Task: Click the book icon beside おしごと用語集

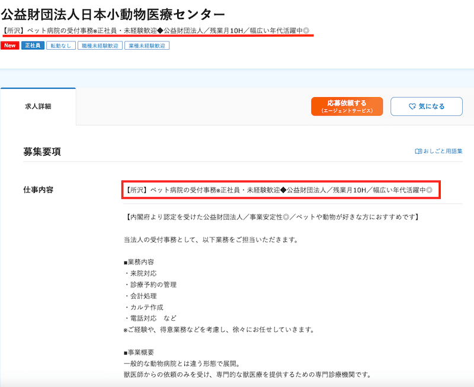Action: (418, 151)
